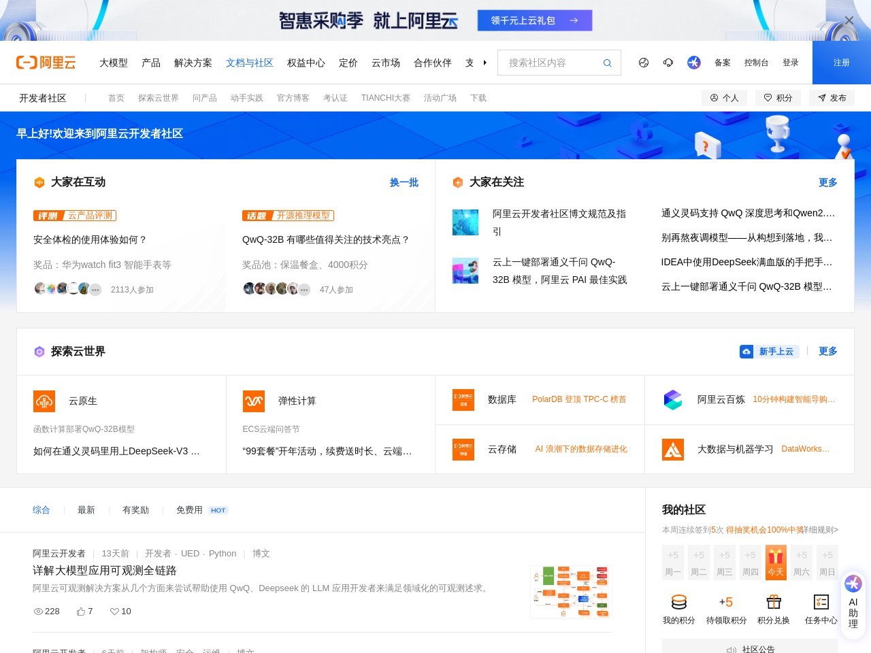Switch to the 文档与社区 tab
Image resolution: width=871 pixels, height=653 pixels.
click(x=249, y=62)
